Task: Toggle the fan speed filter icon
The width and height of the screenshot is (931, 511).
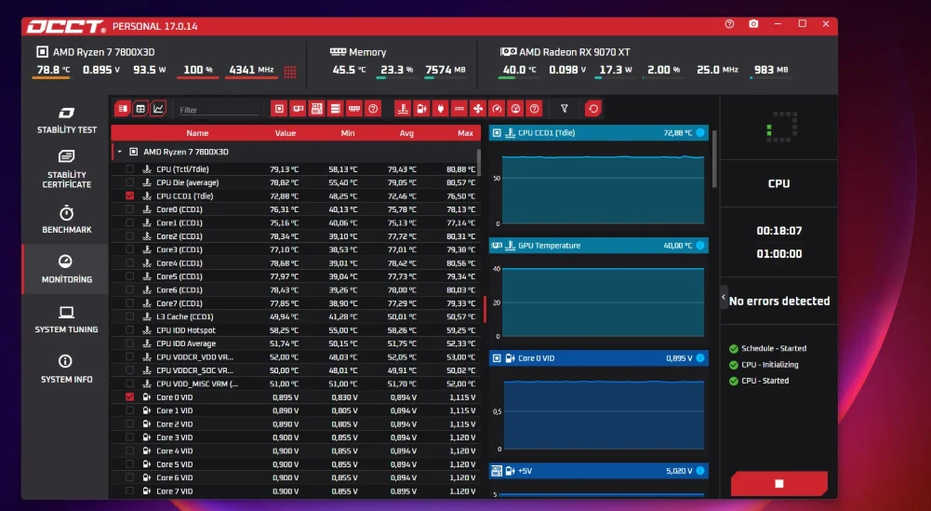Action: pos(478,109)
